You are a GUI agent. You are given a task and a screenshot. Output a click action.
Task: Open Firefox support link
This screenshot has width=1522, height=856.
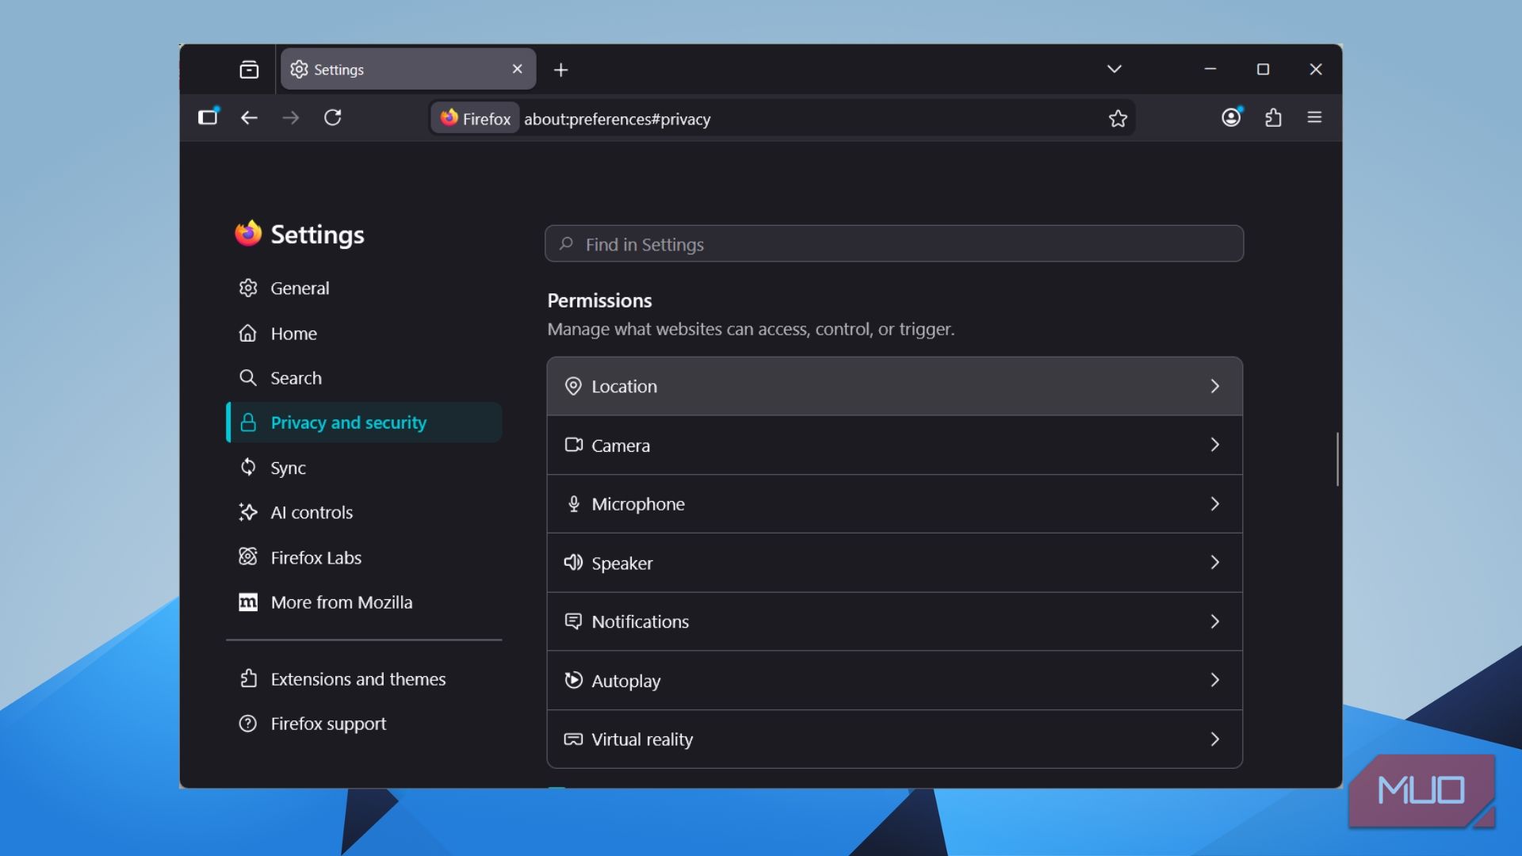364,724
